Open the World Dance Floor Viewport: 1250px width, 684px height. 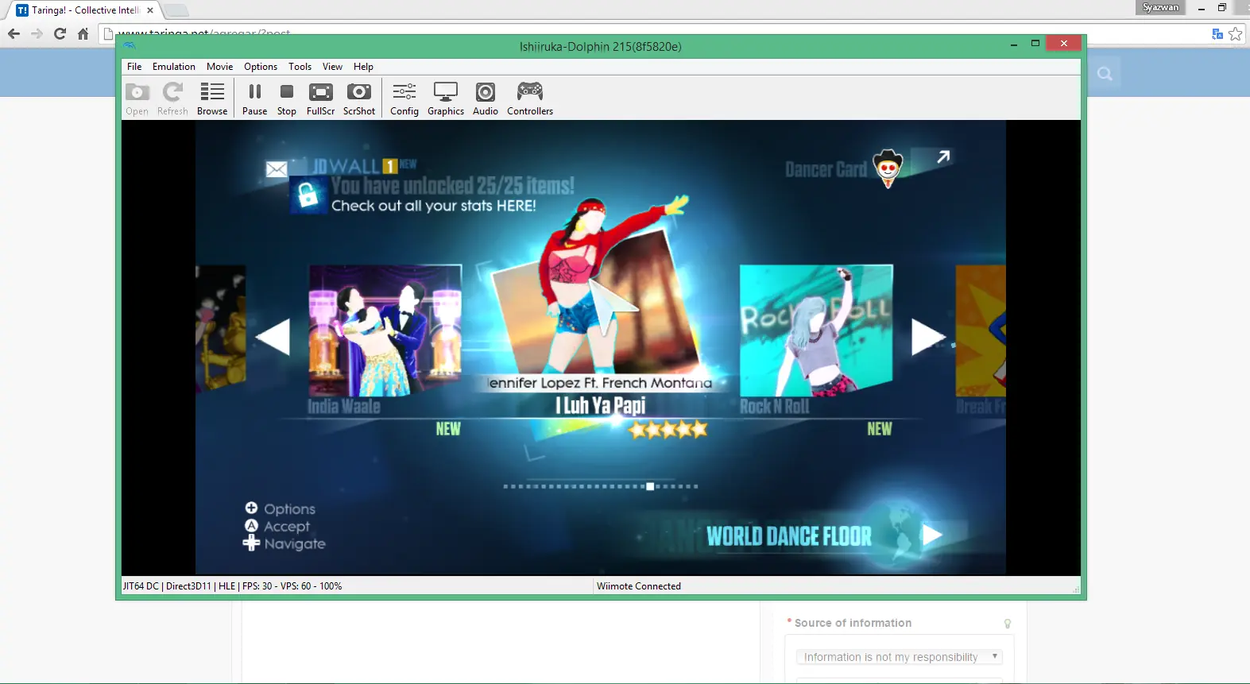point(789,536)
